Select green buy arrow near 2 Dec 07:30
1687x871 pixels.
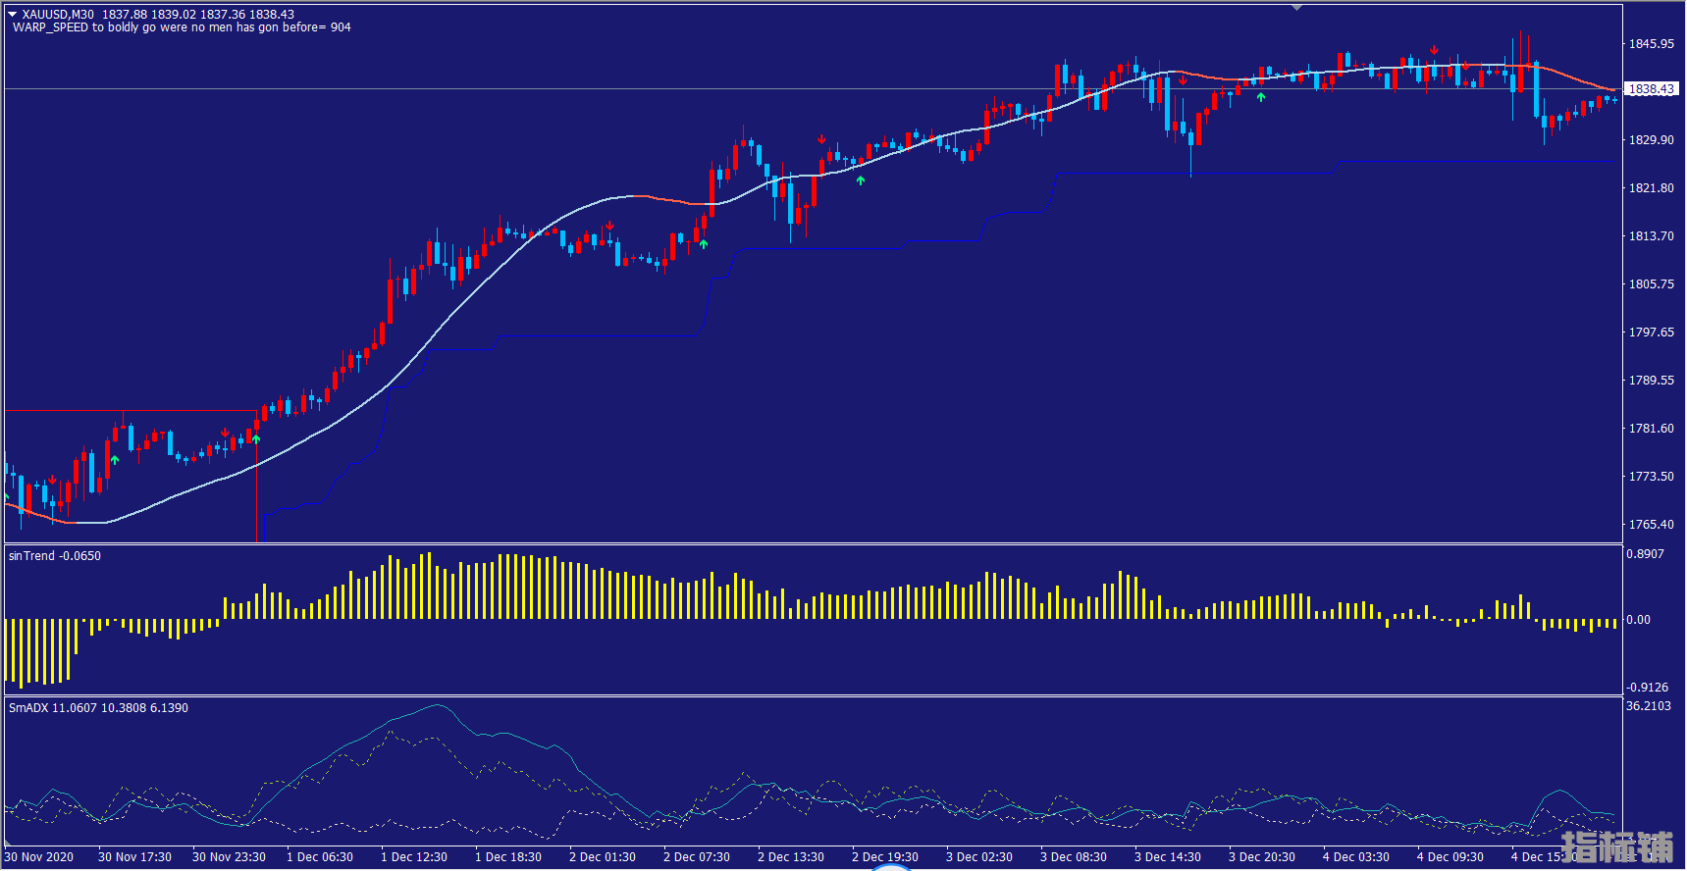(x=704, y=243)
